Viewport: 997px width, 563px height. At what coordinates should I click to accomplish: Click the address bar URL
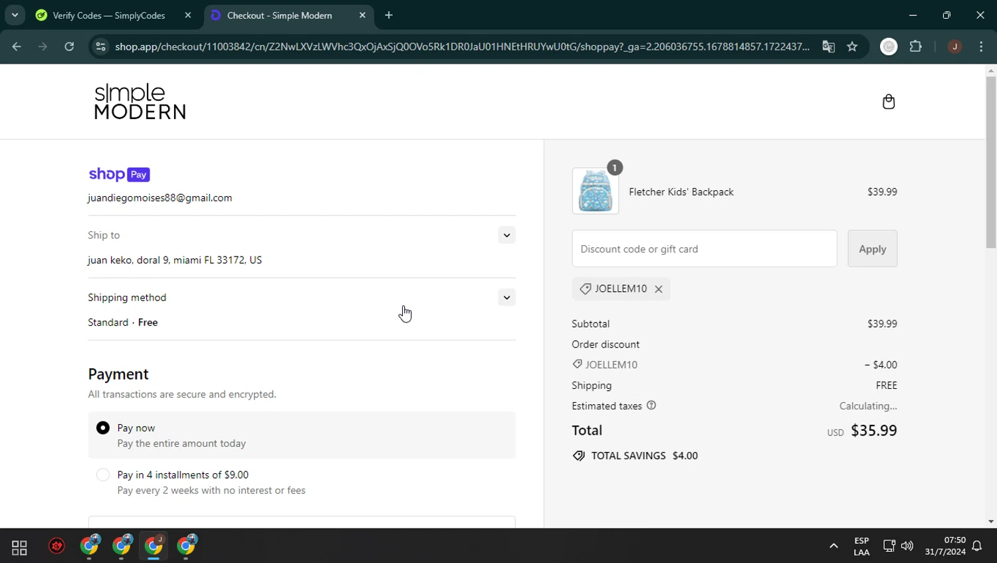(462, 47)
